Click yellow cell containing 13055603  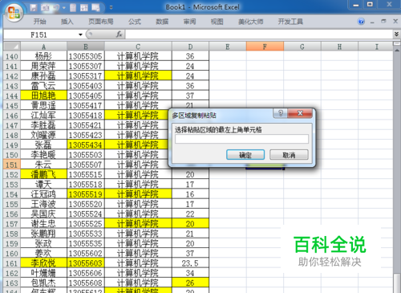tap(86, 263)
